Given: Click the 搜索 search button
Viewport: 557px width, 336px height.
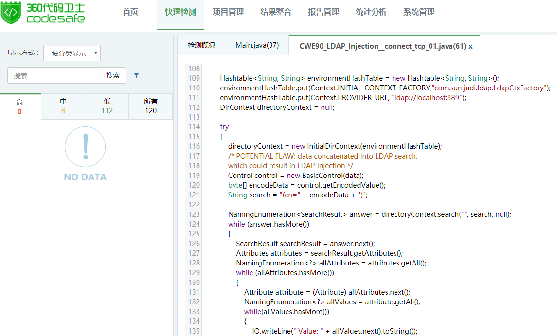Looking at the screenshot, I should coord(113,75).
